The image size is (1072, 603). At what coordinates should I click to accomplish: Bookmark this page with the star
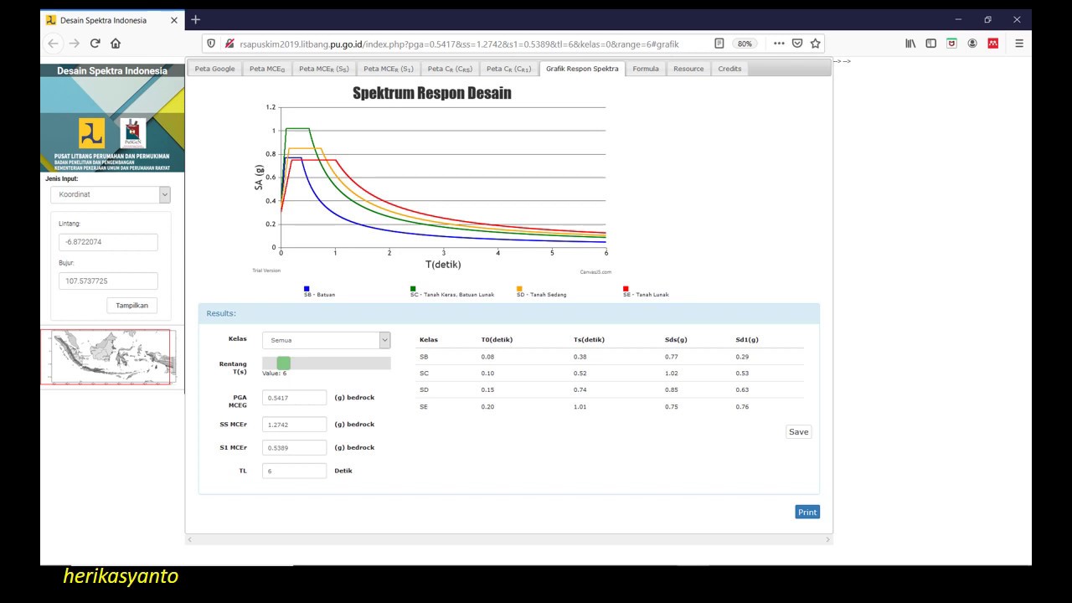(815, 44)
